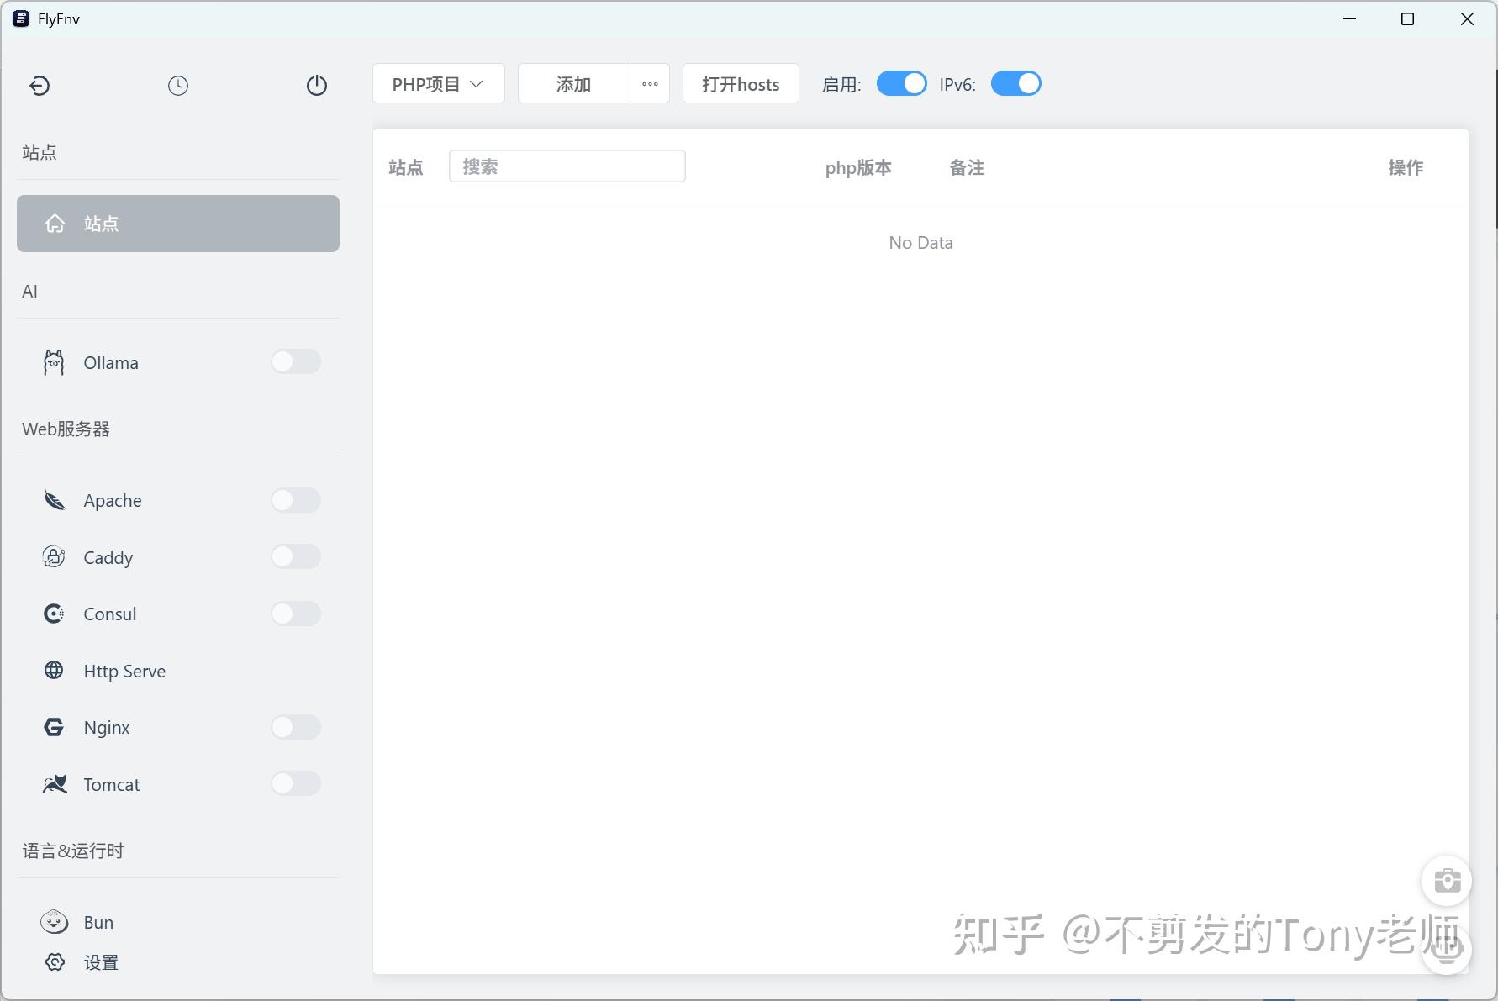
Task: Enable the 启用 toggle
Action: pyautogui.click(x=902, y=83)
